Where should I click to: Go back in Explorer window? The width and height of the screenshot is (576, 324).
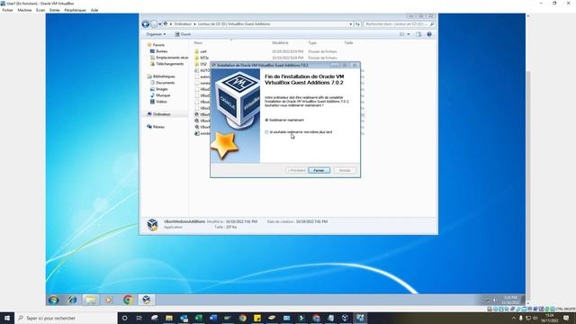pos(146,24)
